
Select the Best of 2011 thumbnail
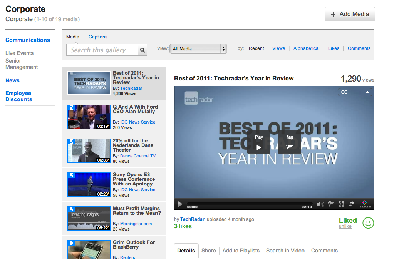click(89, 83)
